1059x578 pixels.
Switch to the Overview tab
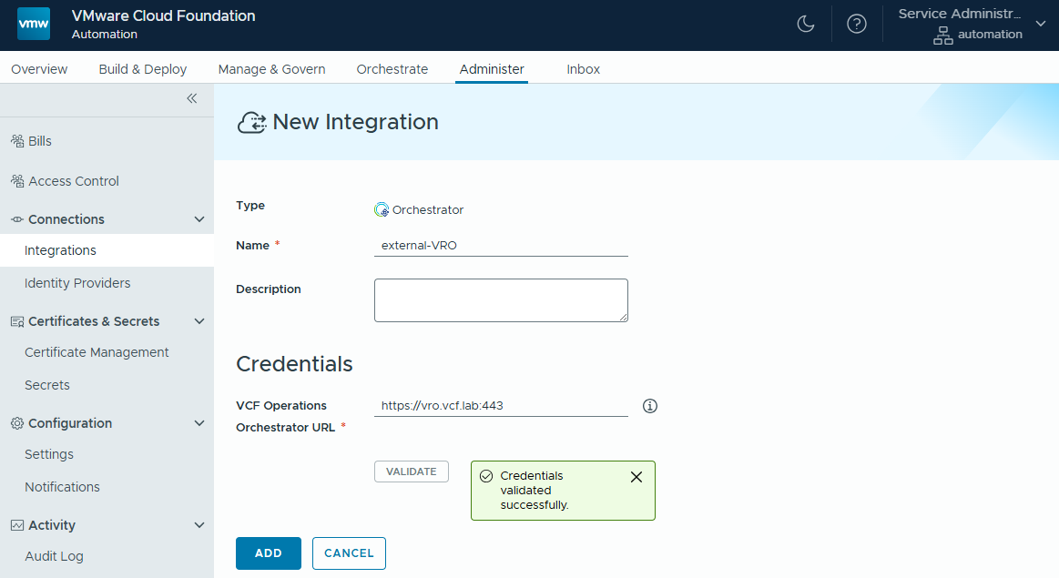click(x=39, y=69)
